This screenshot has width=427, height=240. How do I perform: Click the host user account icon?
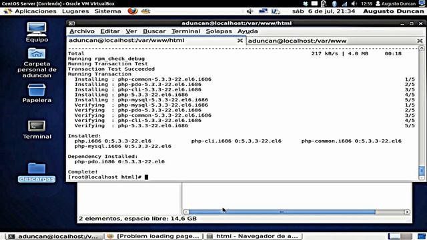(378, 3)
